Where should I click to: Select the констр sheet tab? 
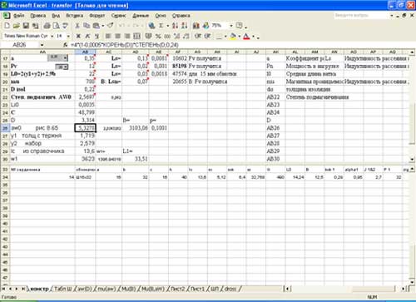point(39,289)
